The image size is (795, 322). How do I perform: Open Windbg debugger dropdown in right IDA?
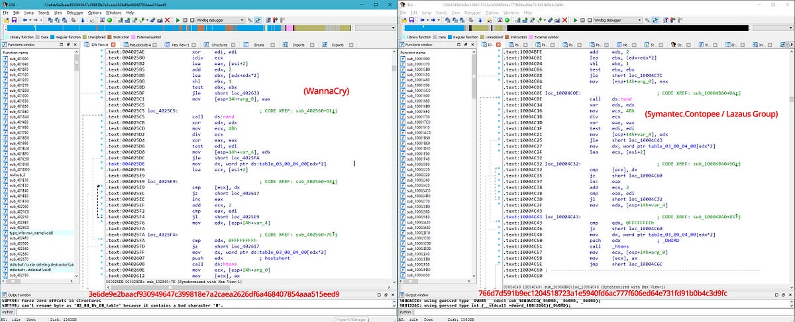[x=639, y=20]
